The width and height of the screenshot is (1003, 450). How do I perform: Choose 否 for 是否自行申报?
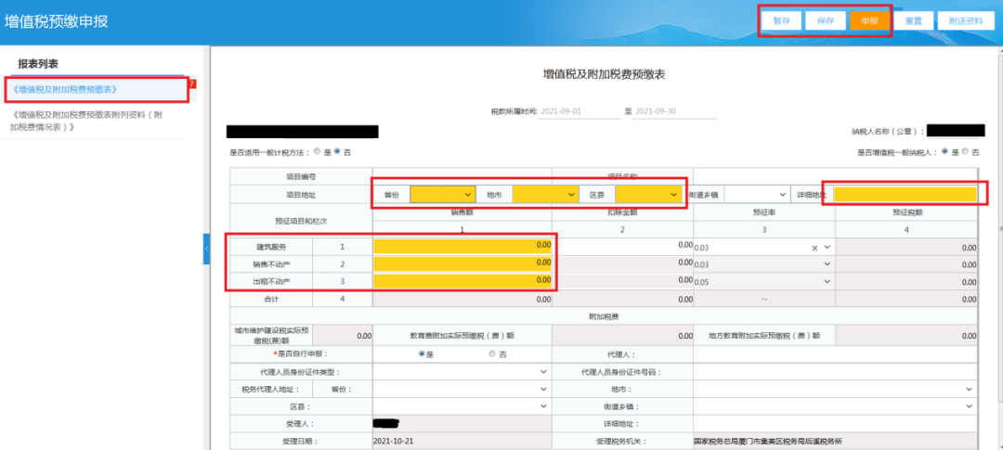[x=491, y=354]
